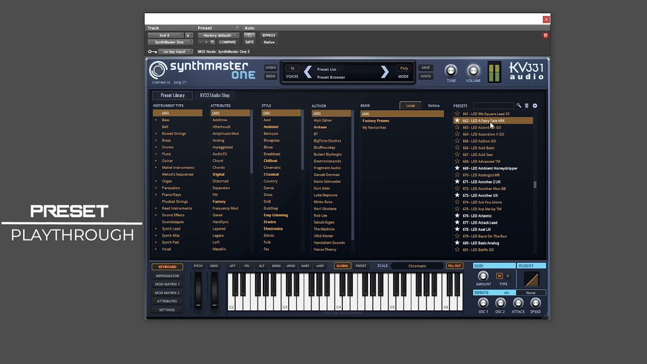Toggle favorite star for 671 - LED Another 2 UK

pyautogui.click(x=457, y=181)
